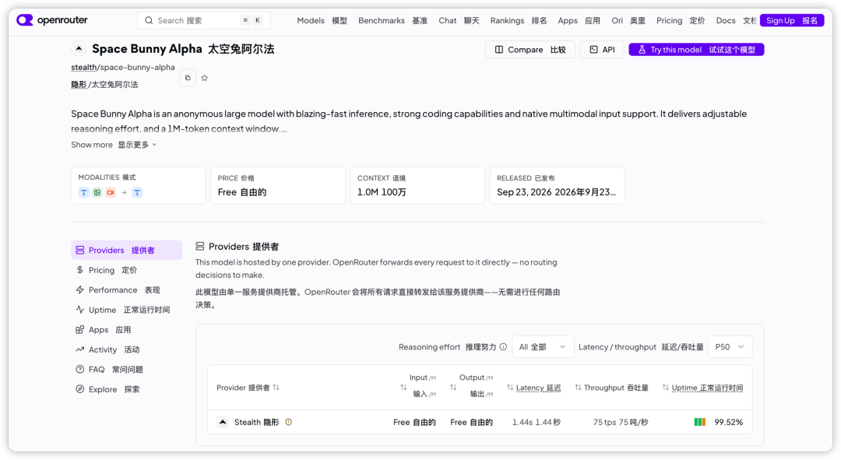Copy the model slug with copy icon
The height and width of the screenshot is (460, 841).
coord(188,78)
